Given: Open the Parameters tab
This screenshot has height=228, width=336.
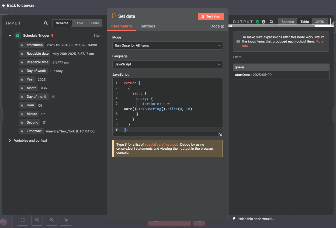Looking at the screenshot, I should 122,26.
